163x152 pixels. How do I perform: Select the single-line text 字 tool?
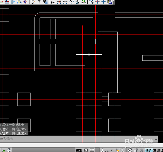(39, 2)
